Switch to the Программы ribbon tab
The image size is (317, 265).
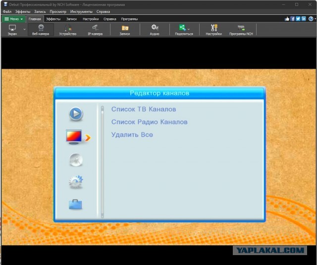coord(129,19)
